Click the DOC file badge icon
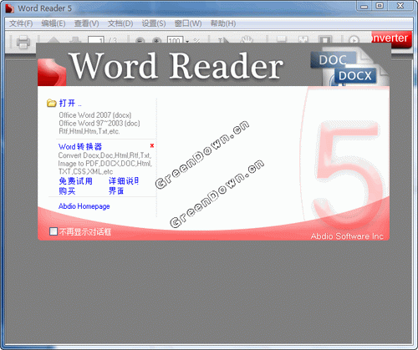Image resolution: width=418 pixels, height=350 pixels. pyautogui.click(x=334, y=60)
